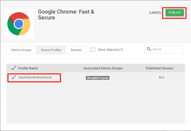Toggle the select-all checkmark beside Profile Name
Image resolution: width=191 pixels, height=131 pixels.
click(x=14, y=68)
